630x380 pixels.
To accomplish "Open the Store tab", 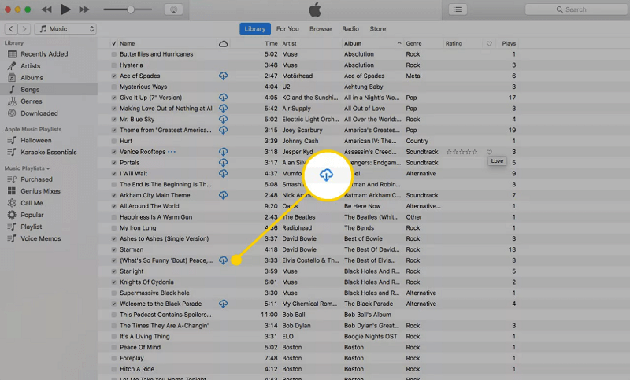I will tap(378, 29).
